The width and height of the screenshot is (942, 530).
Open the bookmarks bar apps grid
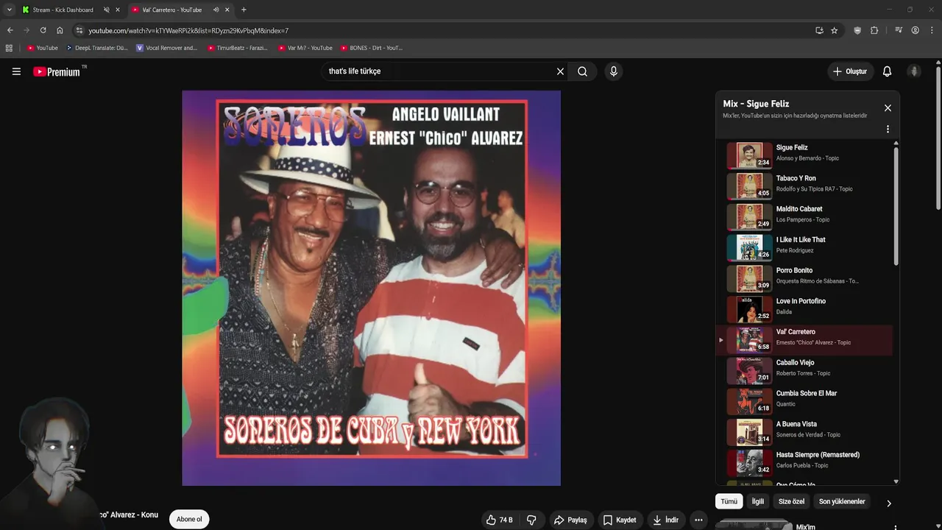(9, 48)
